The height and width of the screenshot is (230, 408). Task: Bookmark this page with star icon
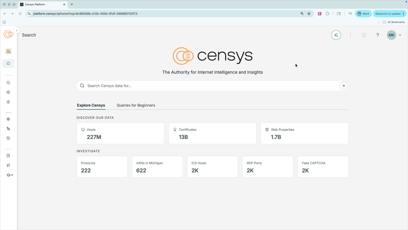pos(309,14)
